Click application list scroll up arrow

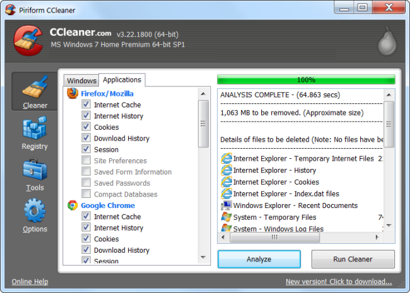pyautogui.click(x=203, y=94)
